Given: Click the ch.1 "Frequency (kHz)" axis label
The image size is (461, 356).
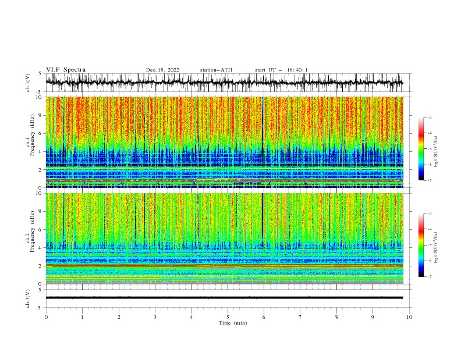Looking at the screenshot, I should coord(33,135).
